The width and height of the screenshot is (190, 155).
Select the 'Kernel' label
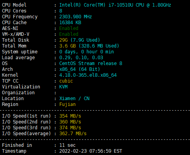pyautogui.click(x=10, y=75)
